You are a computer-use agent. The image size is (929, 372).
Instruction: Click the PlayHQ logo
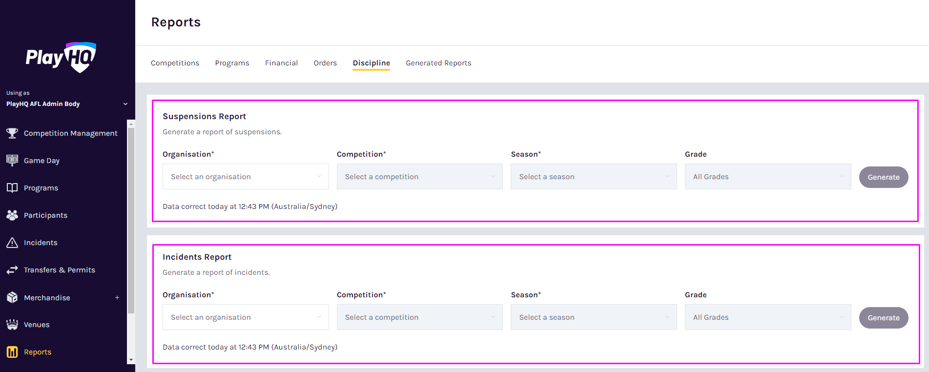pyautogui.click(x=61, y=58)
